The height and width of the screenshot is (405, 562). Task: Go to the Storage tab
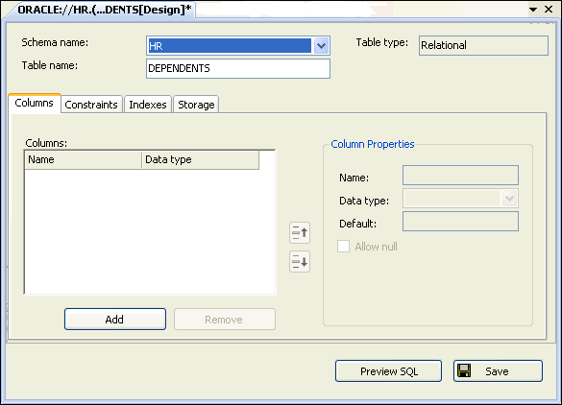coord(196,105)
